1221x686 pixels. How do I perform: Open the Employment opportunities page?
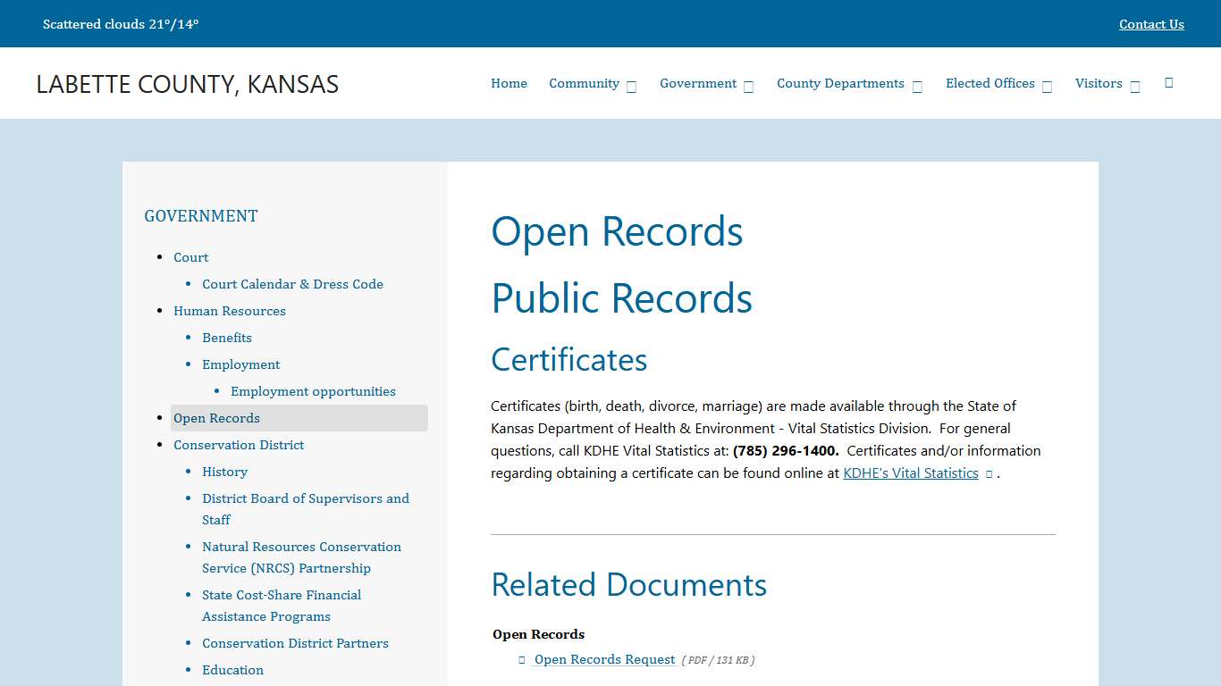tap(314, 391)
